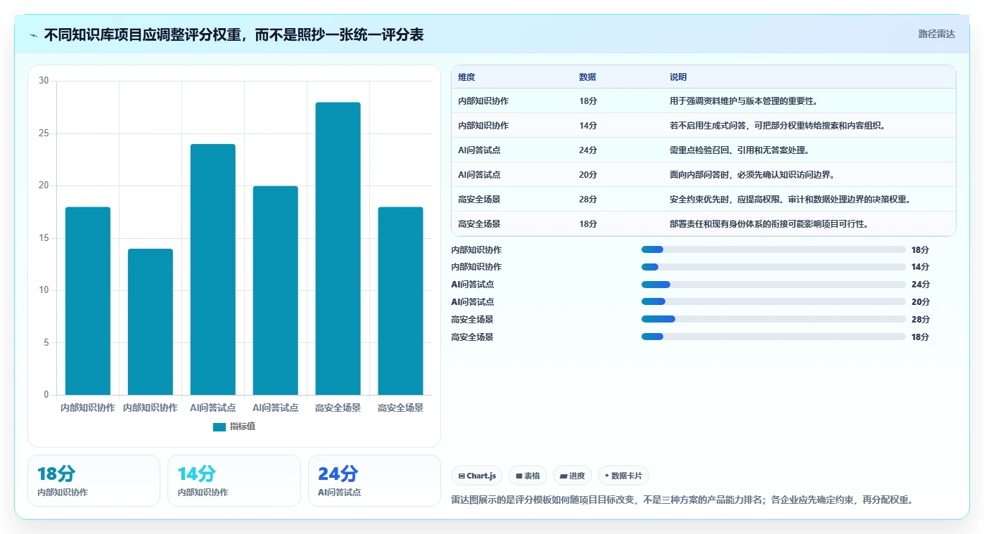
Task: Click the 内部知识协作 14分 progress bar
Action: (774, 267)
